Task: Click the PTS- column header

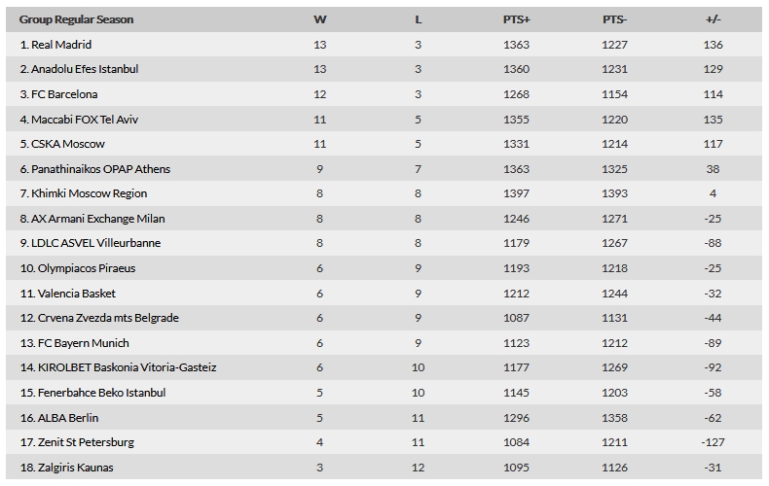Action: pos(614,19)
